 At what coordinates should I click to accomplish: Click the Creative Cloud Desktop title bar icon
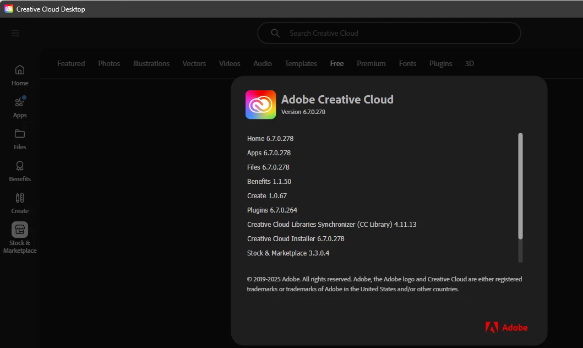pos(9,9)
